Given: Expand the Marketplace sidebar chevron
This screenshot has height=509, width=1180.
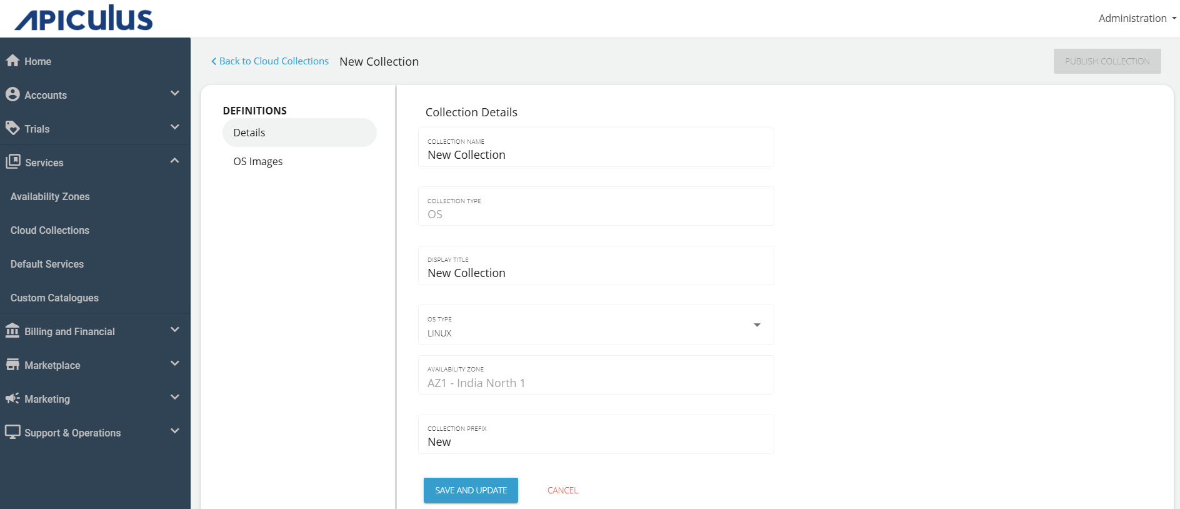Looking at the screenshot, I should pyautogui.click(x=174, y=363).
